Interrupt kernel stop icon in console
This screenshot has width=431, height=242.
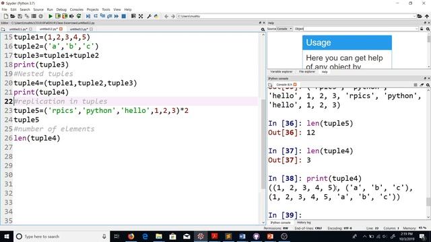pos(416,85)
